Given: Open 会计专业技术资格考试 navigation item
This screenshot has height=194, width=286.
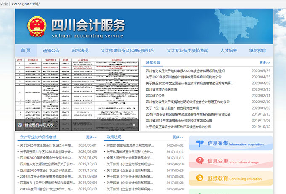Looking at the screenshot, I should [x=187, y=50].
